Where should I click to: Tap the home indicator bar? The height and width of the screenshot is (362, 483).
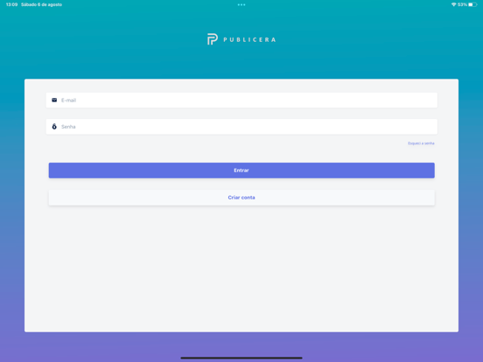pyautogui.click(x=241, y=358)
